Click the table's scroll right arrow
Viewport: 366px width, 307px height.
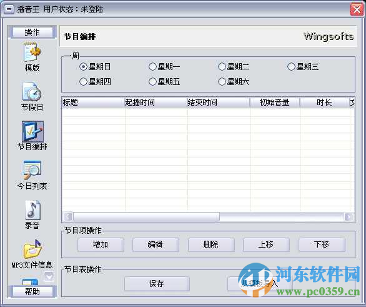pos(349,217)
